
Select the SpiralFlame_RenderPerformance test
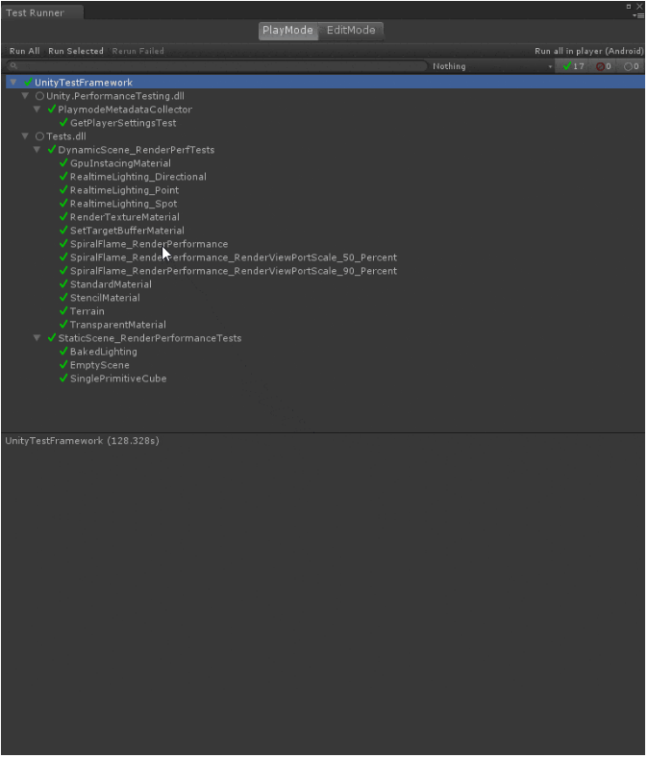tap(325, 244)
